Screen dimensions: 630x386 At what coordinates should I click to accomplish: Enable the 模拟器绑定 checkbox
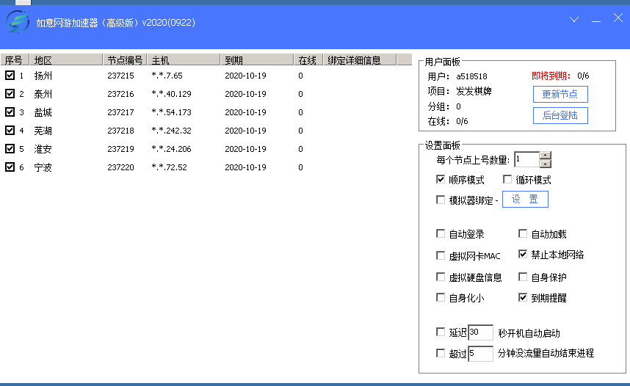[x=441, y=200]
